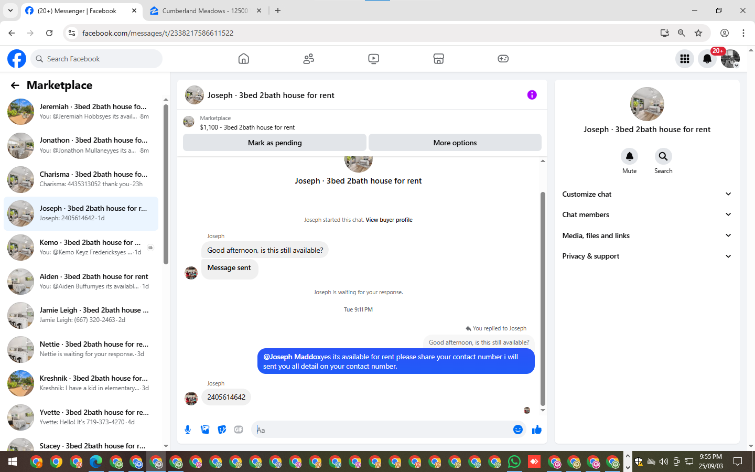Viewport: 755px width, 472px height.
Task: Open Kreshnik's house rental conversation
Action: (81, 383)
